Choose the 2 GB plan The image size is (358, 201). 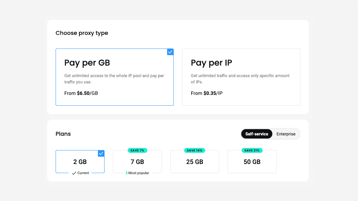pos(80,162)
